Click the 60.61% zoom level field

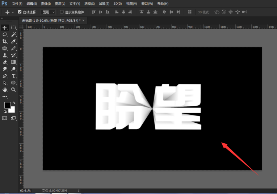25,190
